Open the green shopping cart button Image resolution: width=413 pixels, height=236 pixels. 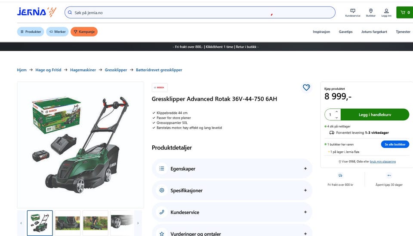click(x=405, y=12)
